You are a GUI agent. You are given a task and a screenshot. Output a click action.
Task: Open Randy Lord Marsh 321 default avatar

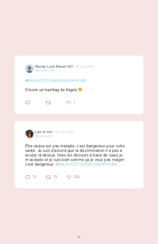click(x=29, y=68)
